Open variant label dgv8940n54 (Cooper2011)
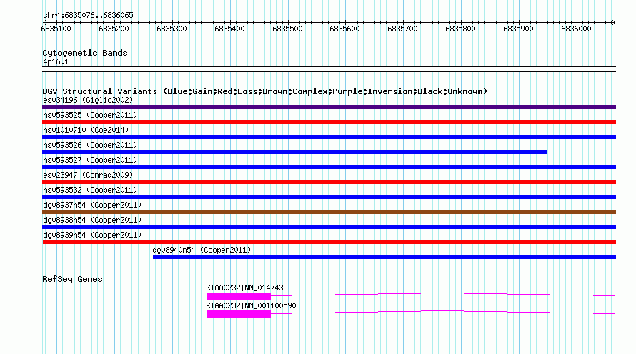Viewport: 636px width, 354px height. click(x=202, y=251)
